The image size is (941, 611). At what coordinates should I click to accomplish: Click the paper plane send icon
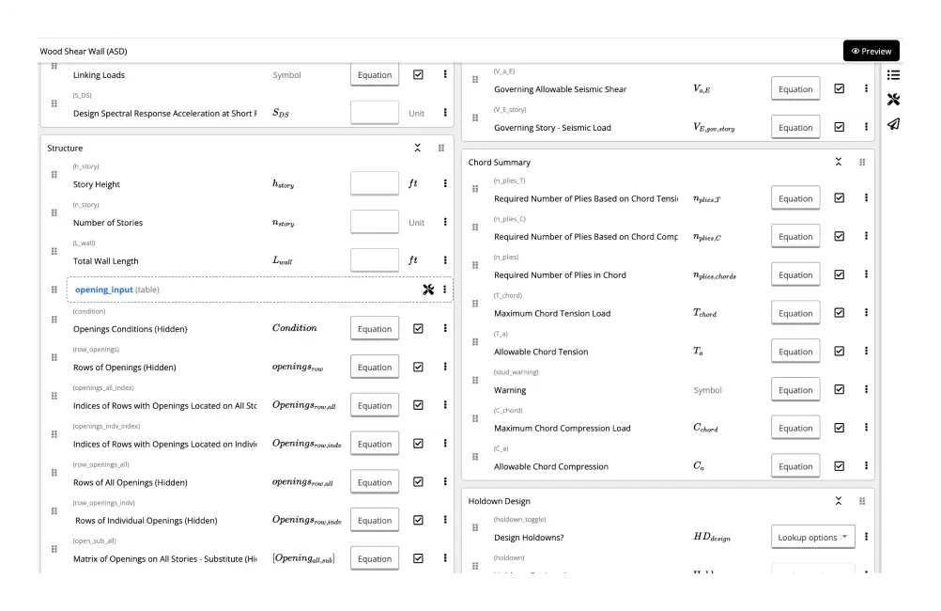(893, 123)
